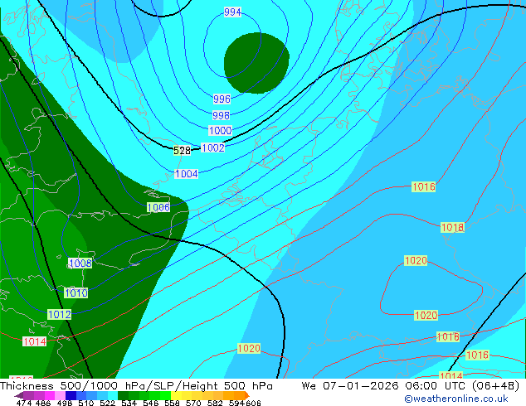Viewport: 526px width, 406px height.
Task: Click the 1000 isobar label
Action: pyautogui.click(x=220, y=131)
